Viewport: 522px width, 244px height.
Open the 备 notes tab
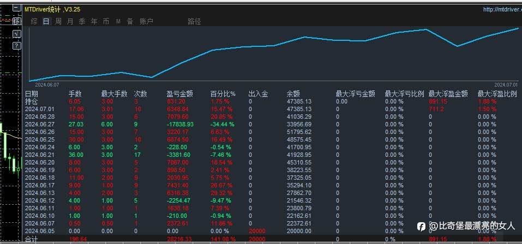(130, 22)
